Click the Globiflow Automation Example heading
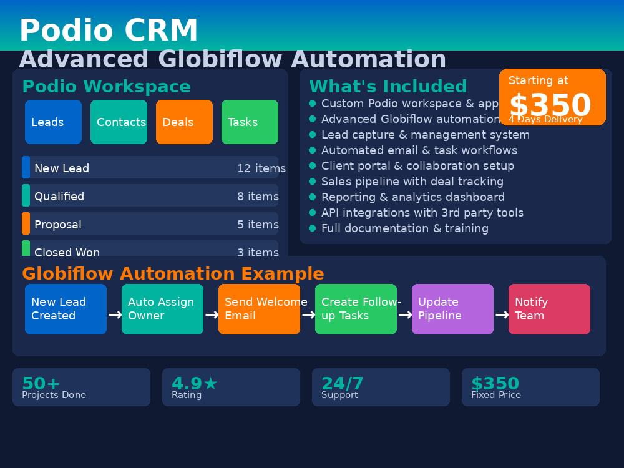The width and height of the screenshot is (624, 468). click(173, 273)
